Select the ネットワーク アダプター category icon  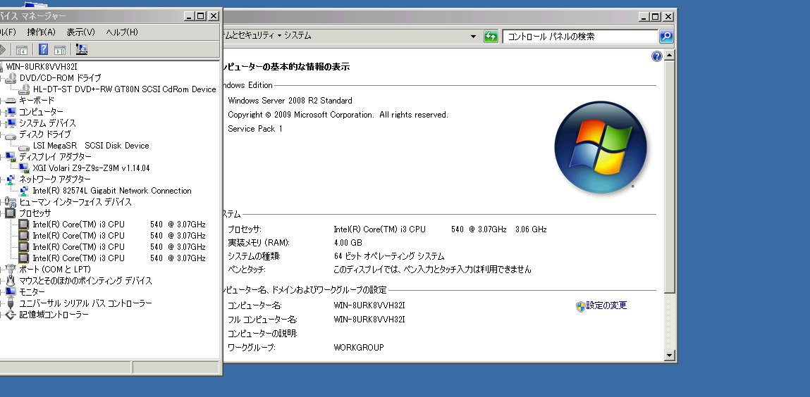[11, 179]
